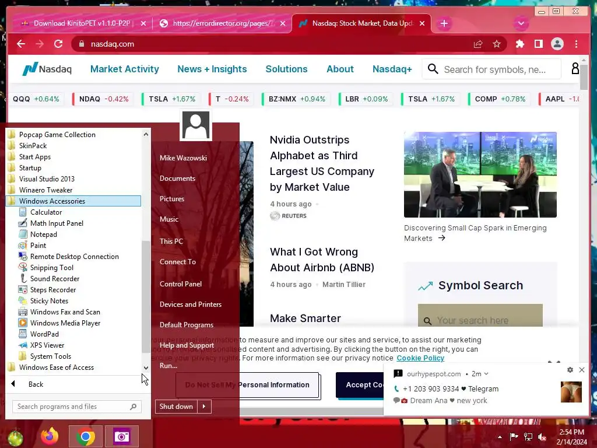Open Calculator from Windows Accessories
The width and height of the screenshot is (597, 448).
[45, 212]
